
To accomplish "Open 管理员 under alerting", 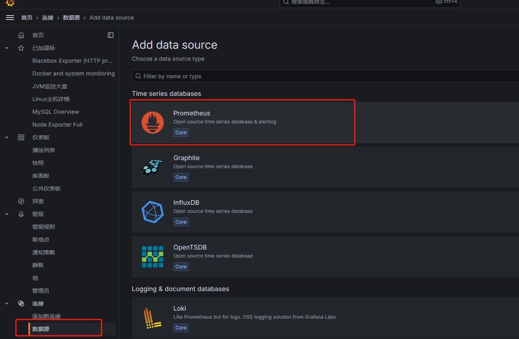I will tap(41, 291).
